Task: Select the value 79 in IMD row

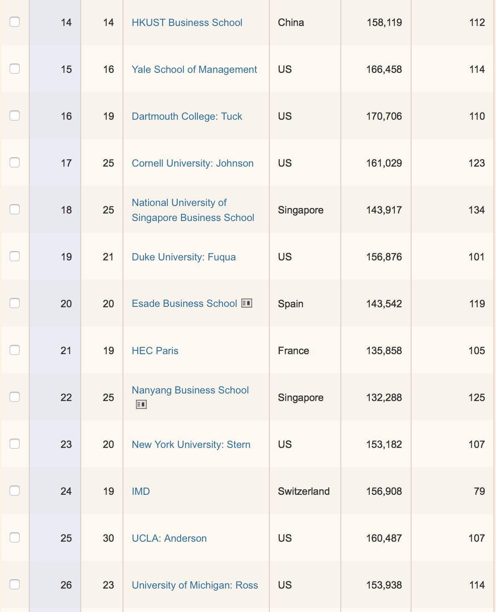Action: (x=480, y=491)
